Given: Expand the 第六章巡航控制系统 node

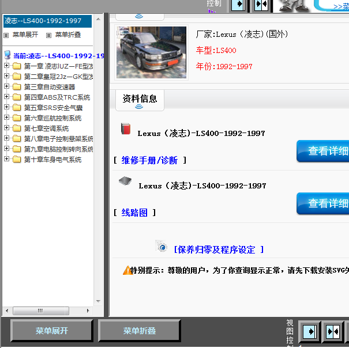Looking at the screenshot, I should click(6, 117).
